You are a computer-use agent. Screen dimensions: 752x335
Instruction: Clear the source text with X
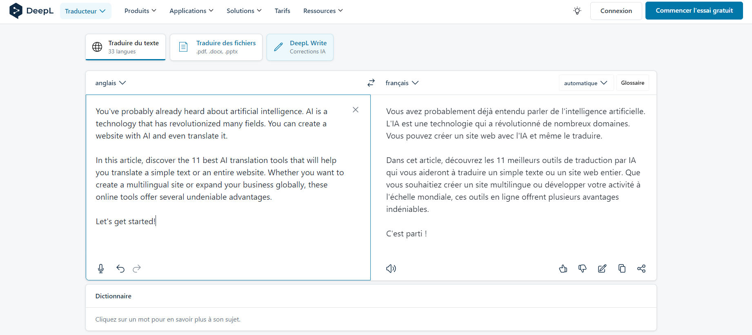[356, 110]
